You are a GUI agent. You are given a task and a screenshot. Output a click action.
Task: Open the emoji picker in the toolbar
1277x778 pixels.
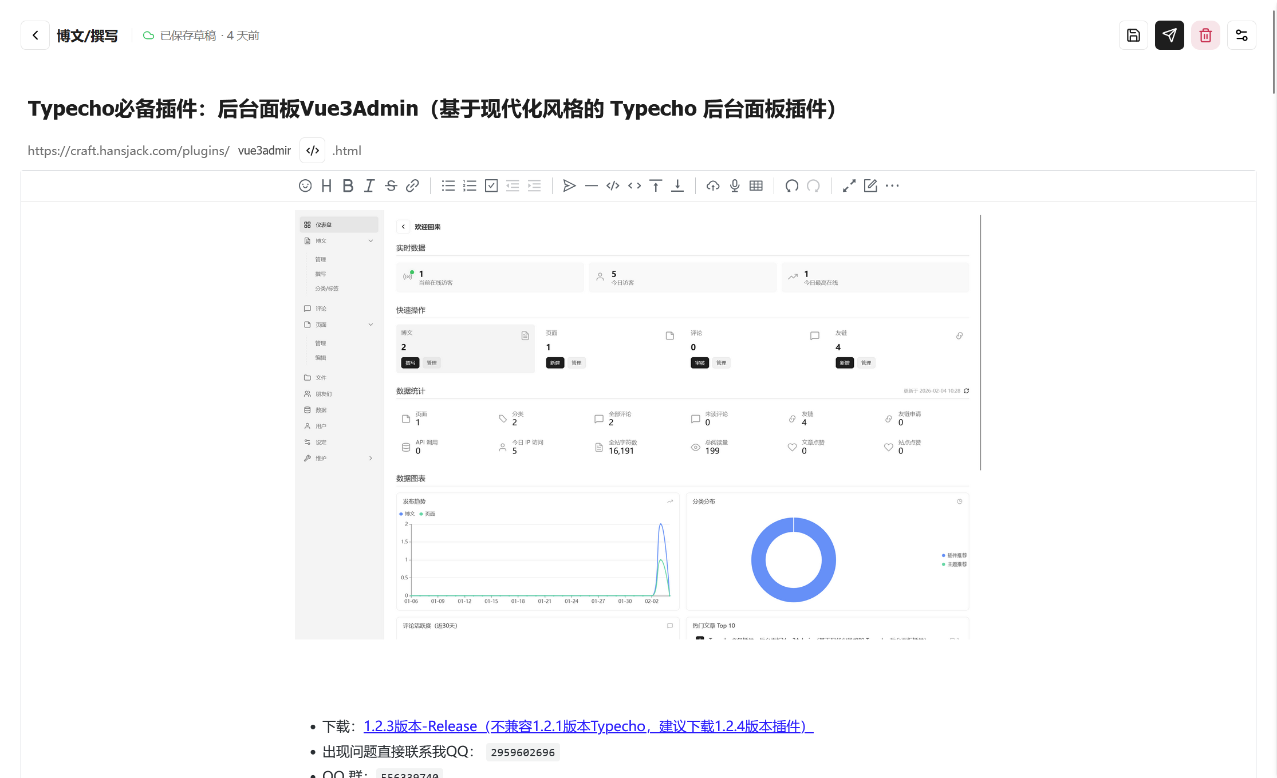pos(305,185)
